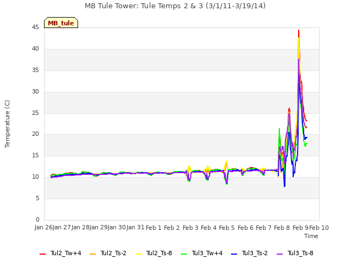Click the purple Tul3_Ts-8 legend swatch
Viewport: 352px width, 264px height.
280,254
